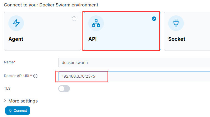
Task: Click into the Docker API URL field
Action: coord(134,76)
